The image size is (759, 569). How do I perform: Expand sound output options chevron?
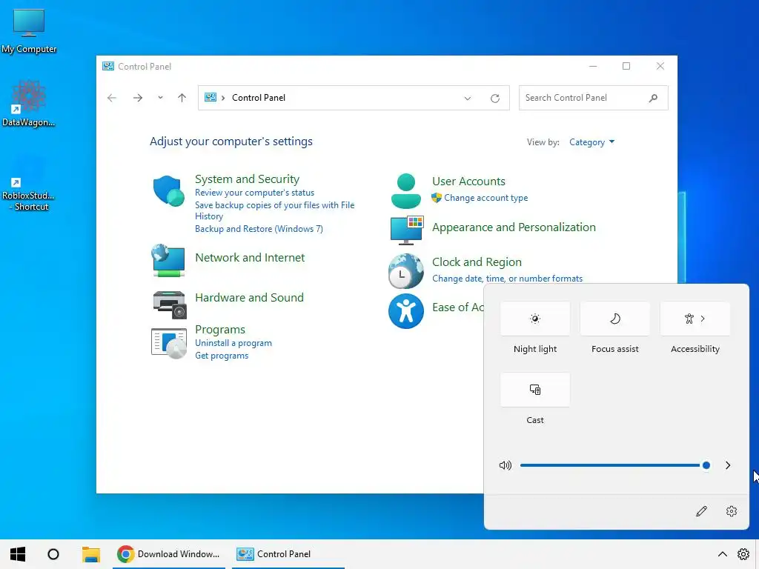click(x=728, y=465)
